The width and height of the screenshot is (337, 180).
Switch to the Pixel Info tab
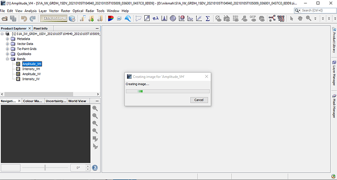[41, 28]
